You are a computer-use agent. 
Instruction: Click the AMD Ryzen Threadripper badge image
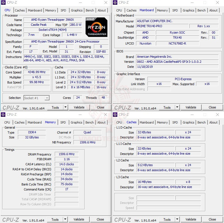tap(97, 27)
